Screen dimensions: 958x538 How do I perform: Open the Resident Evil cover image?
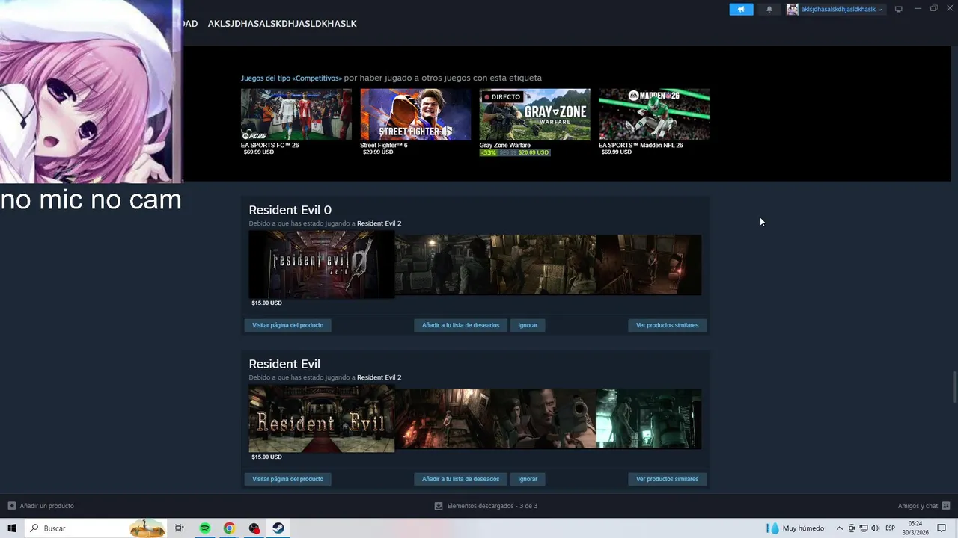[x=322, y=418]
